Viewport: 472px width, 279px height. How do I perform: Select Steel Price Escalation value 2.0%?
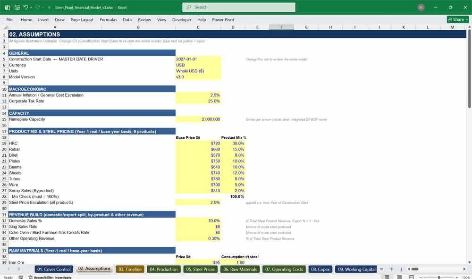[198, 203]
